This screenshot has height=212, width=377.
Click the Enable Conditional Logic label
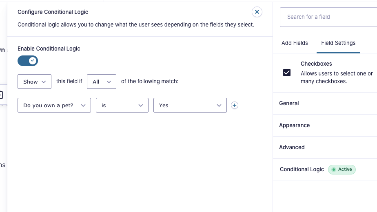pos(49,49)
